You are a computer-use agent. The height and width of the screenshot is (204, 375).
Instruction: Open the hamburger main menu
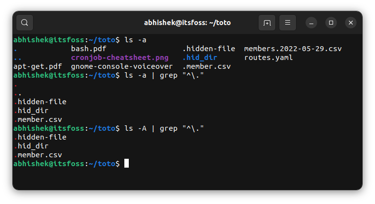288,23
